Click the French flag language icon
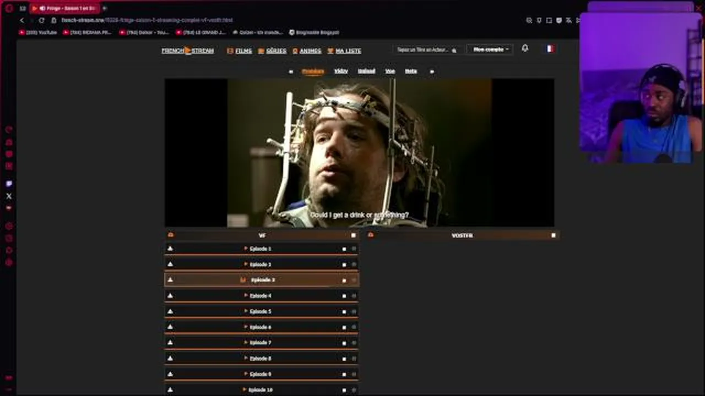This screenshot has width=705, height=396. [x=550, y=48]
